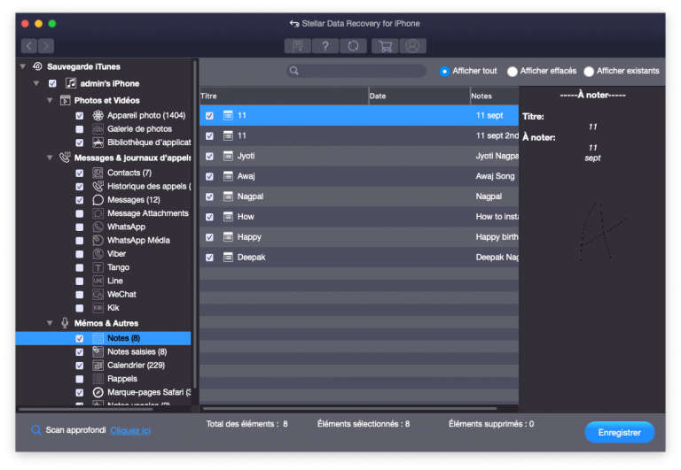Sort by the Date column header

click(419, 96)
